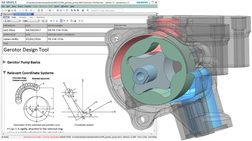Click the Print icon in toolbar
This screenshot has height=141, width=252.
point(12,11)
